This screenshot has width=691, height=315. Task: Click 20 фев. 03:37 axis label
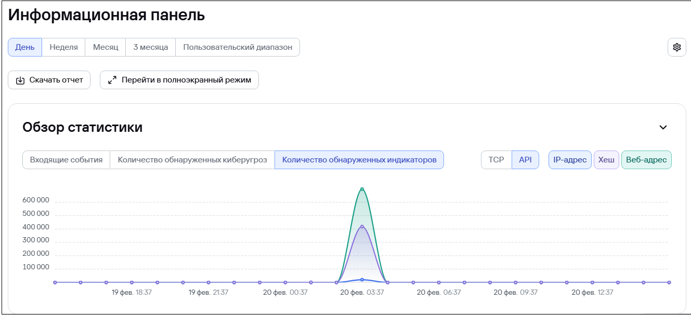[x=362, y=293]
